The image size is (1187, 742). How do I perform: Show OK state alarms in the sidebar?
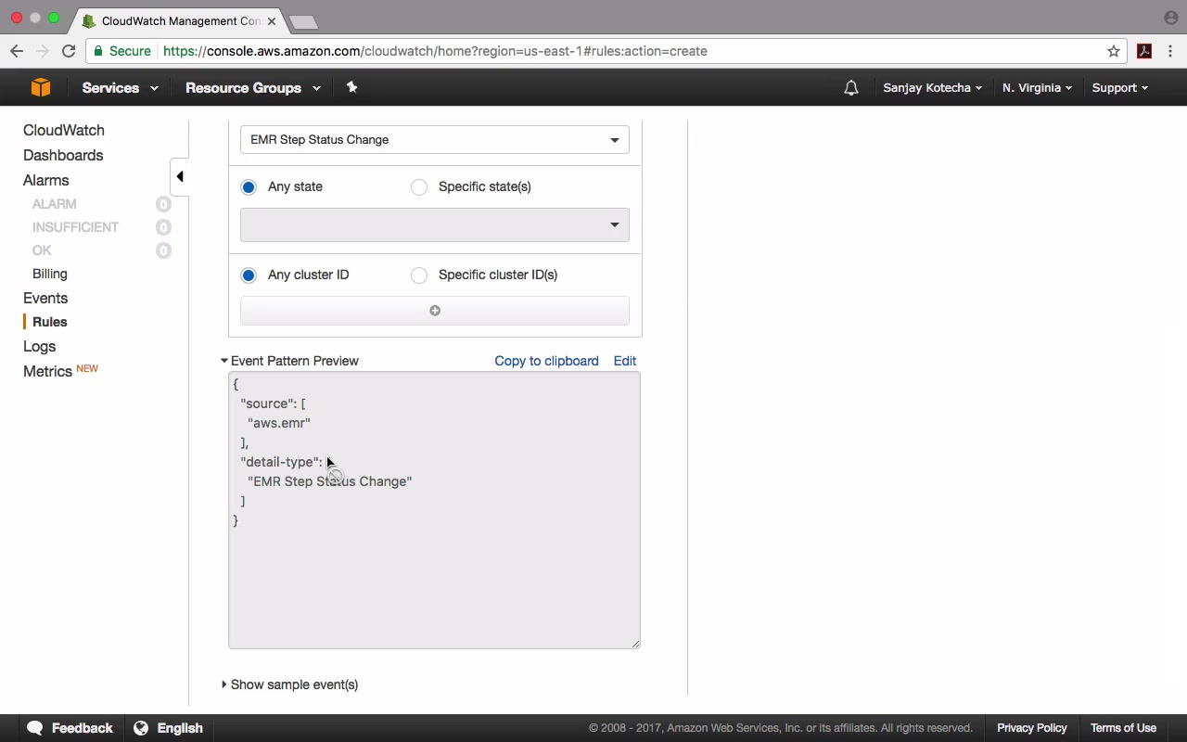pyautogui.click(x=42, y=250)
